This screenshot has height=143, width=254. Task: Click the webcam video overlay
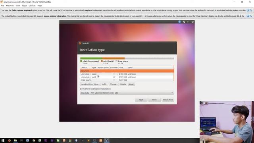(x=227, y=122)
